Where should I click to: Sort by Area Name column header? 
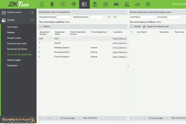164,32
